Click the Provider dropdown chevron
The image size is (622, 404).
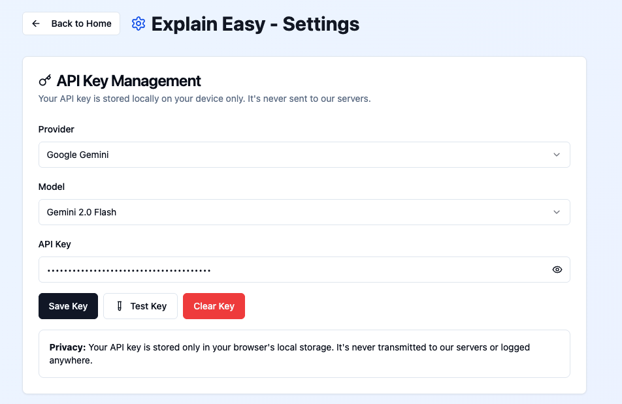point(557,155)
